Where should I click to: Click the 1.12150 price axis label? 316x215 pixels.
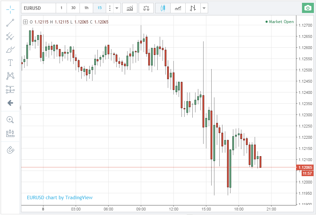point(305,148)
